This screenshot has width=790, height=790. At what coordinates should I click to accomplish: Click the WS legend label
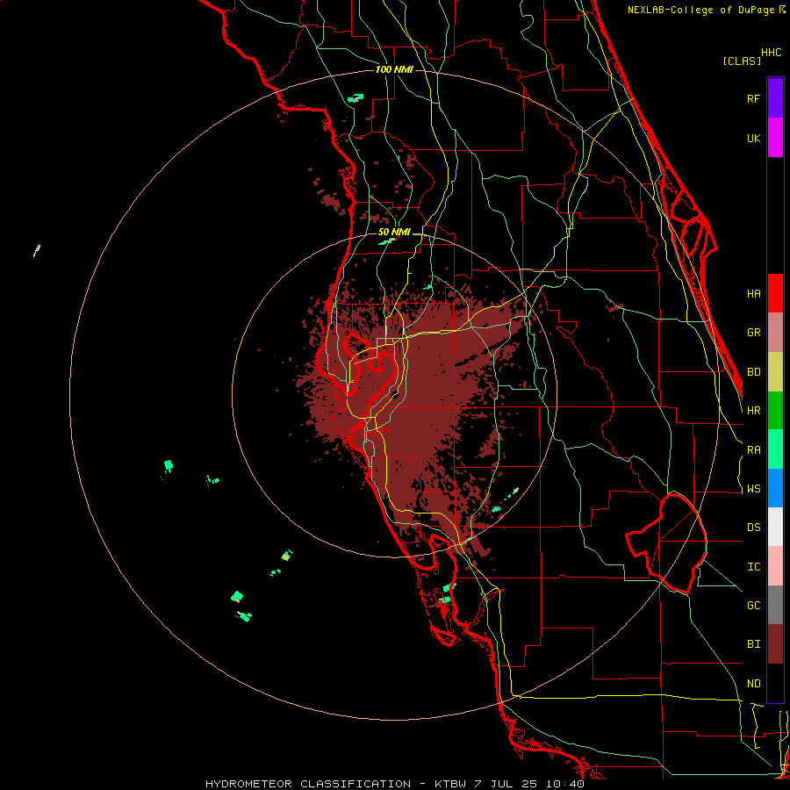pos(753,489)
